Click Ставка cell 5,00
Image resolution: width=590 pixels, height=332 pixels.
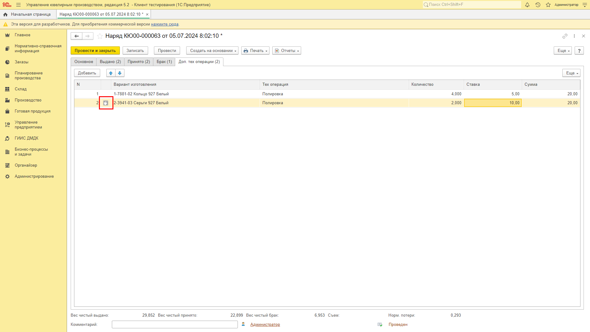click(x=493, y=94)
